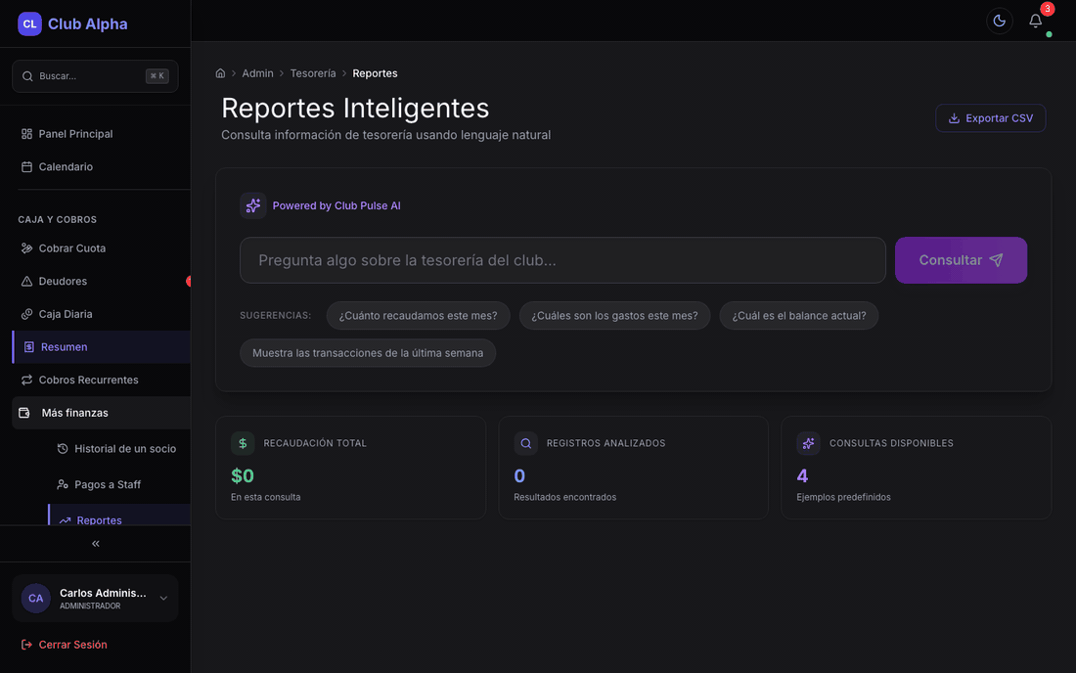Click the home breadcrumb icon
Screen dimensions: 1076x673
(x=220, y=73)
